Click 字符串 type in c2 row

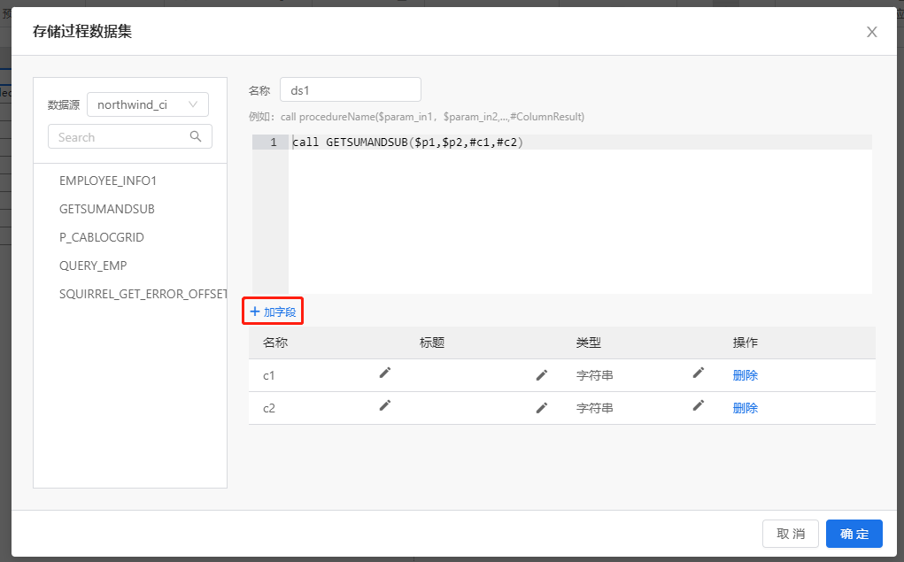tap(594, 408)
